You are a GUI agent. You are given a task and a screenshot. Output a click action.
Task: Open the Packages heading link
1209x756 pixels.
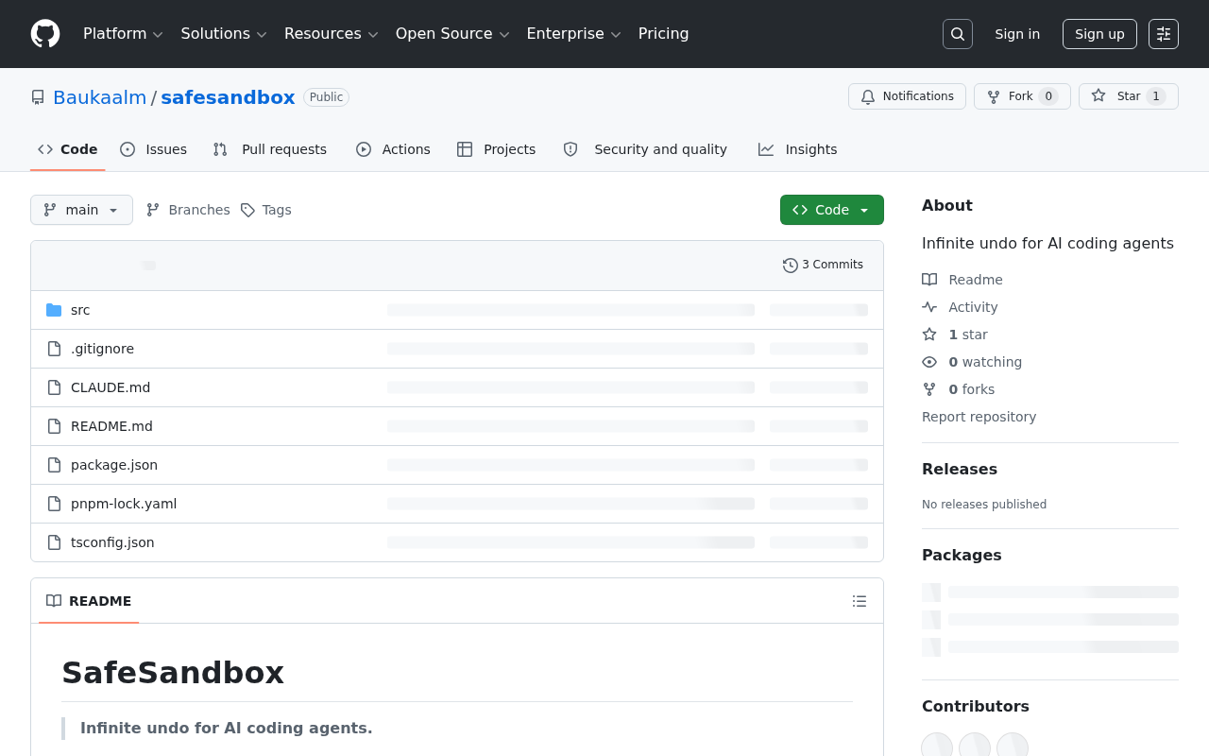[962, 555]
